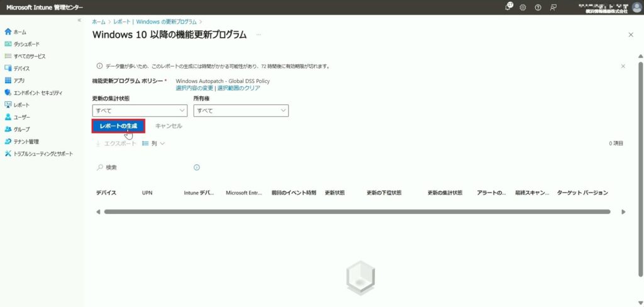Click the info icon next to search
The width and height of the screenshot is (644, 307).
click(197, 168)
